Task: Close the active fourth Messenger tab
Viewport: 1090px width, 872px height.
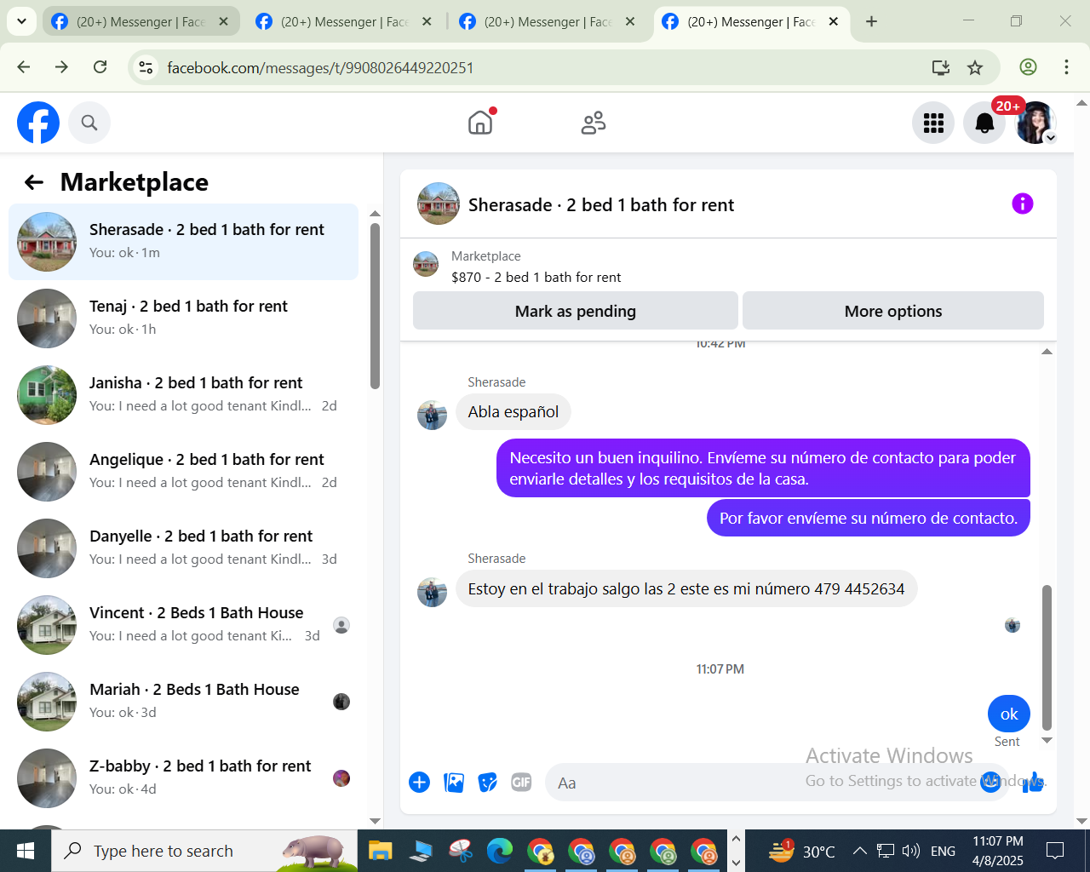Action: point(833,21)
